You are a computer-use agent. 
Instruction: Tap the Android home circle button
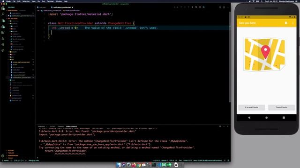tap(266, 118)
